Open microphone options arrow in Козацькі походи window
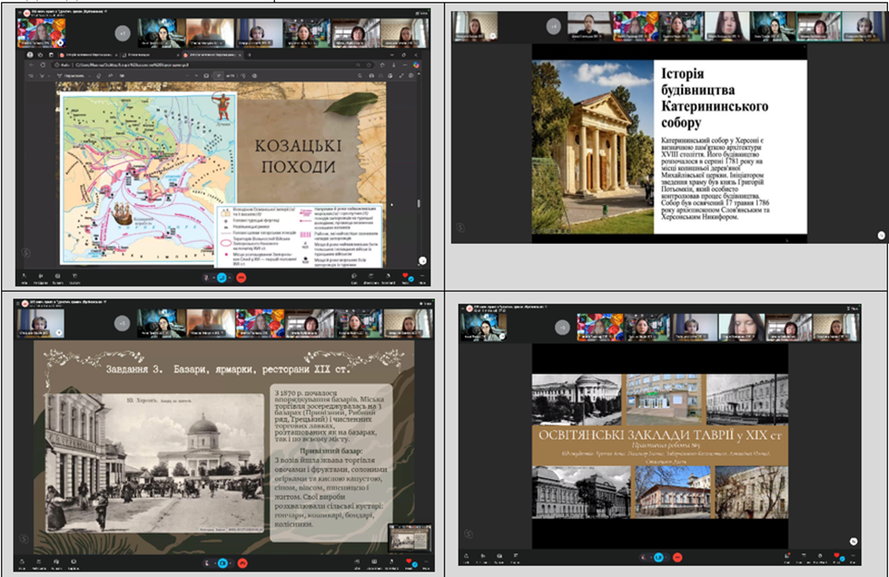Image resolution: width=889 pixels, height=577 pixels. point(214,278)
